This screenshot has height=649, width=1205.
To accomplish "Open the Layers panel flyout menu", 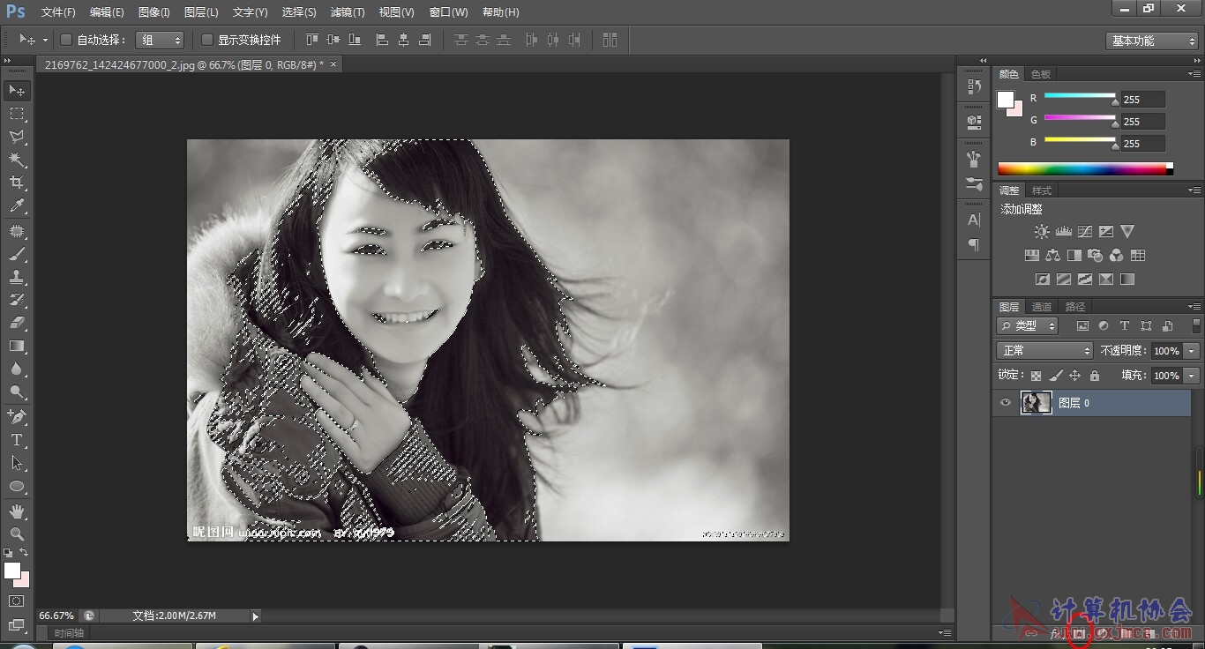I will 1194,307.
